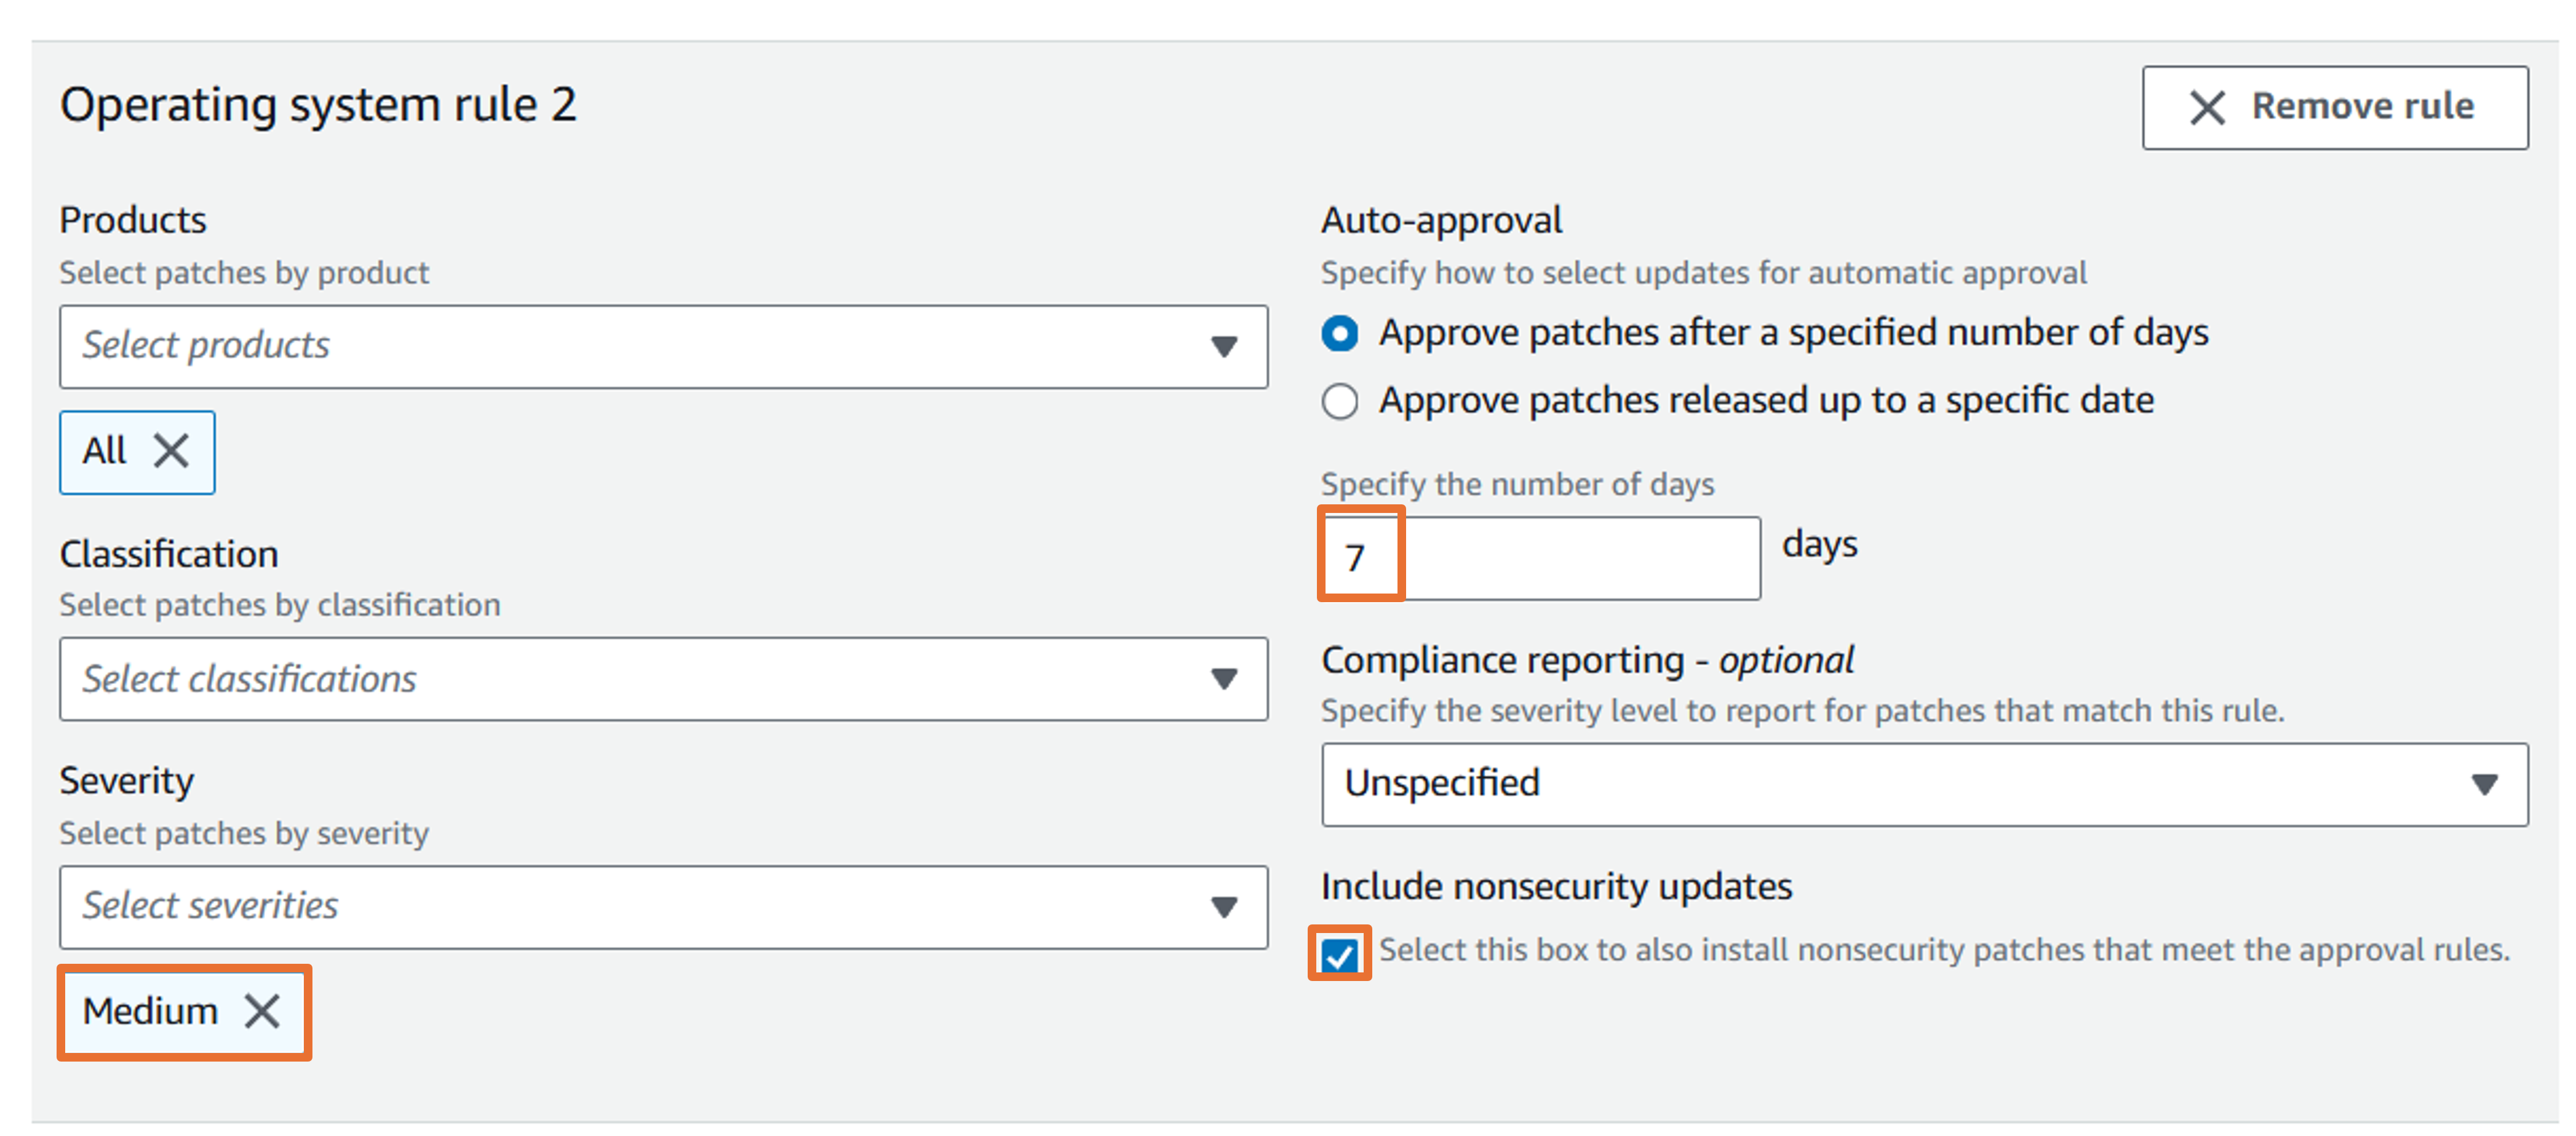Uncheck the Include nonsecurity updates checkbox
Viewport: 2576px width, 1136px height.
coord(1339,954)
